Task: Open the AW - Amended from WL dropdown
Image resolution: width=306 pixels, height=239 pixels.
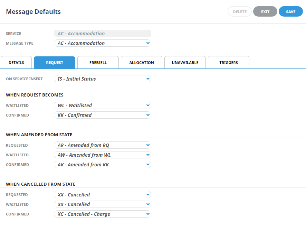Action: [x=103, y=155]
